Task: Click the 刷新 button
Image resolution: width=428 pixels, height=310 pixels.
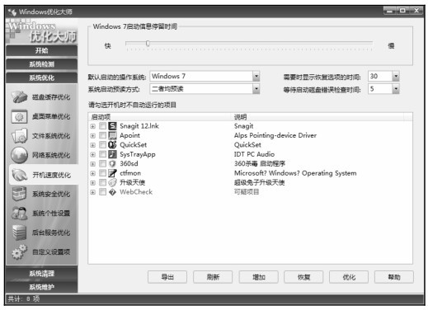Action: 213,277
